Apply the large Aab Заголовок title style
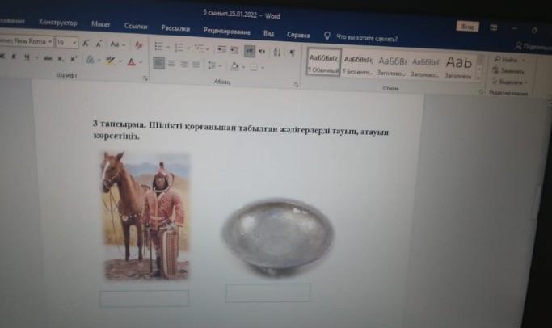This screenshot has width=552, height=328. pos(458,67)
